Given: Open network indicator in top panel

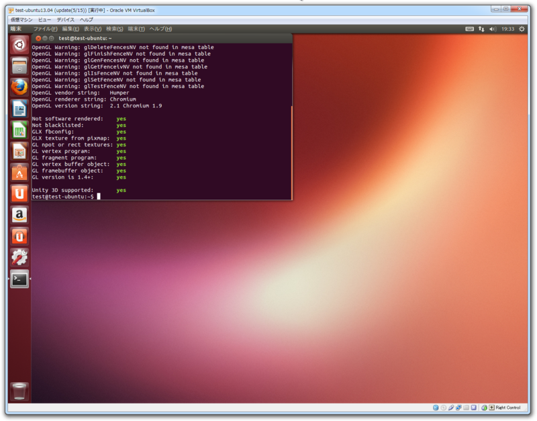Looking at the screenshot, I should (481, 29).
